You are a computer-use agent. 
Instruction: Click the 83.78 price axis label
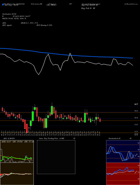click(x=136, y=131)
